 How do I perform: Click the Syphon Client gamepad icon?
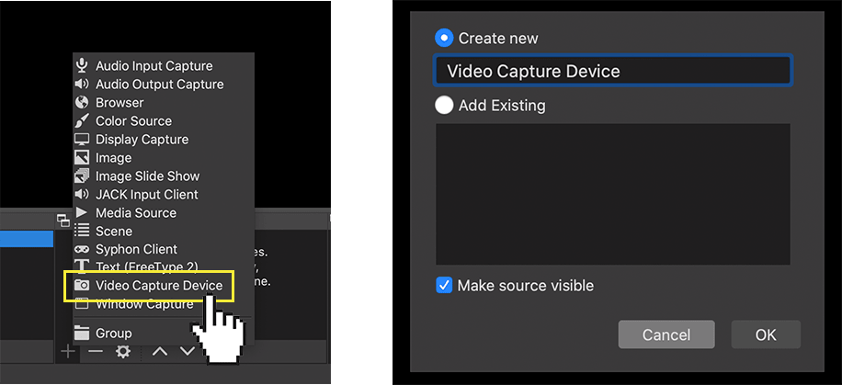pyautogui.click(x=82, y=249)
